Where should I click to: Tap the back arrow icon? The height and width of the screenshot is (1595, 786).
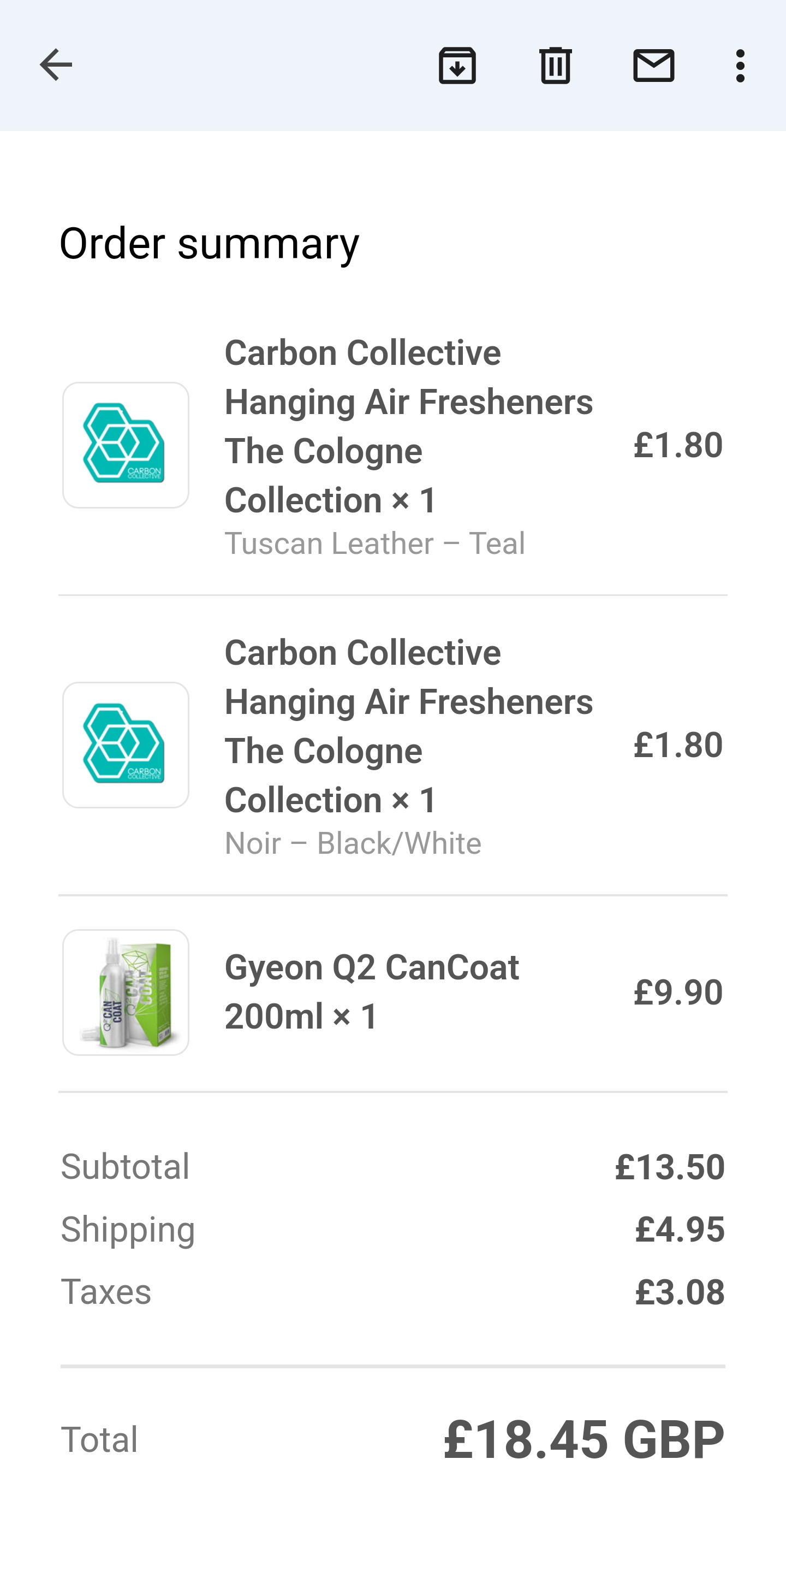56,65
